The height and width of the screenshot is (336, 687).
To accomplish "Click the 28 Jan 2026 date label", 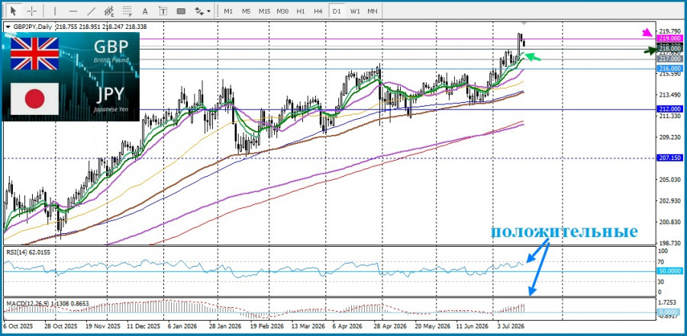I will [x=224, y=326].
